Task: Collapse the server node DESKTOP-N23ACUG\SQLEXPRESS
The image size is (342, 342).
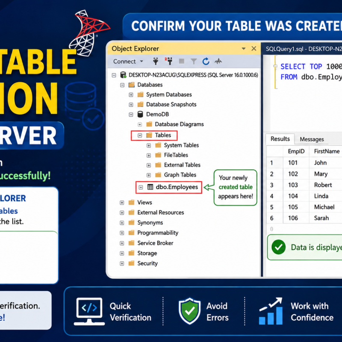Action: 114,75
